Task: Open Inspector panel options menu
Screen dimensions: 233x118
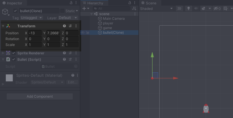Action: click(x=76, y=3)
